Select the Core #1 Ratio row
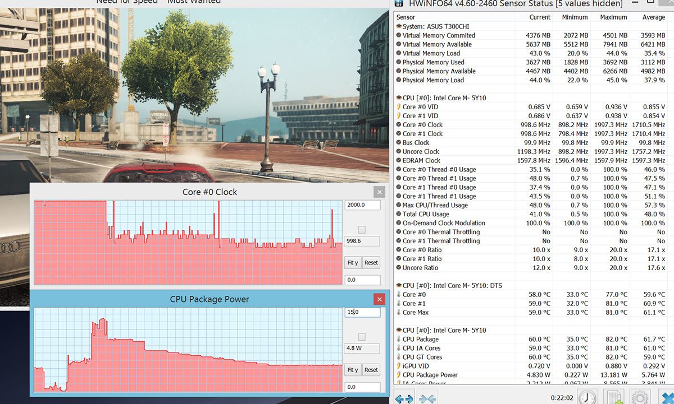Screen dimensions: 674x404 click(x=531, y=259)
